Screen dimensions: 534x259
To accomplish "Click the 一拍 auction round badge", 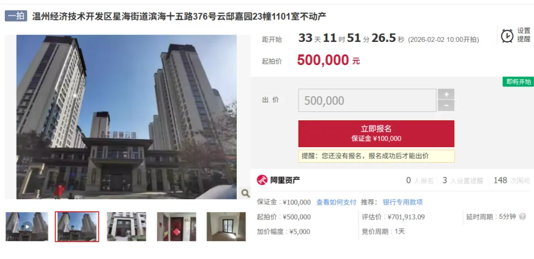I will click(16, 16).
